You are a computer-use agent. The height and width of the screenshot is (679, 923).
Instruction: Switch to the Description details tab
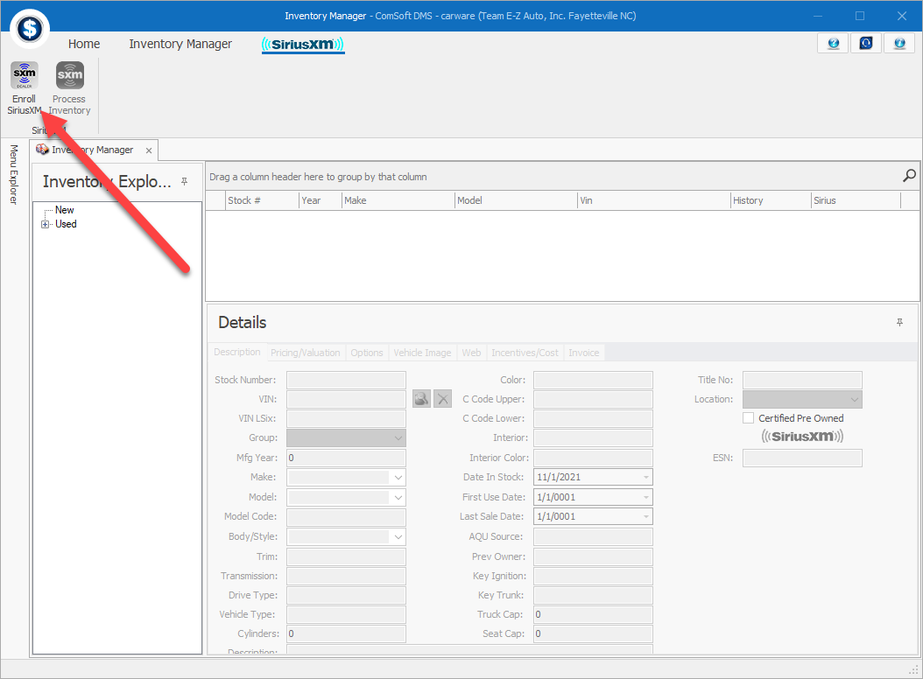[236, 352]
